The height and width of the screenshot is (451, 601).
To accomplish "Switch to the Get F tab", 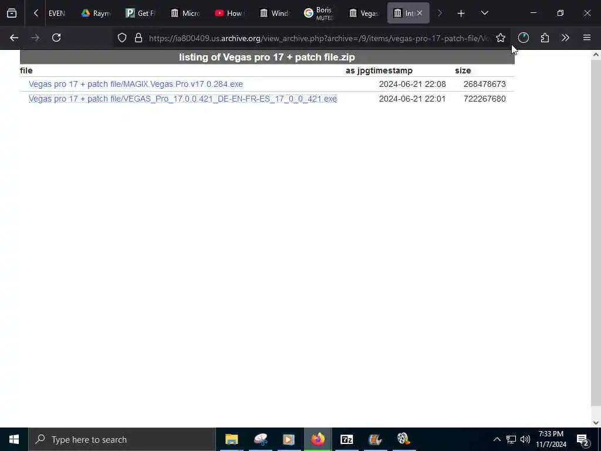I will [141, 13].
